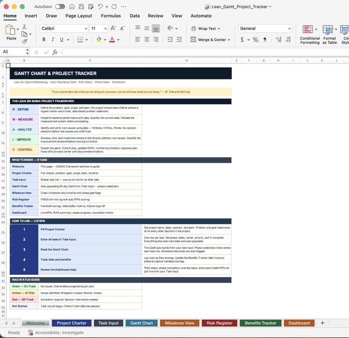The width and height of the screenshot is (349, 338).
Task: Toggle the AutoSave switch
Action: [x=60, y=7]
